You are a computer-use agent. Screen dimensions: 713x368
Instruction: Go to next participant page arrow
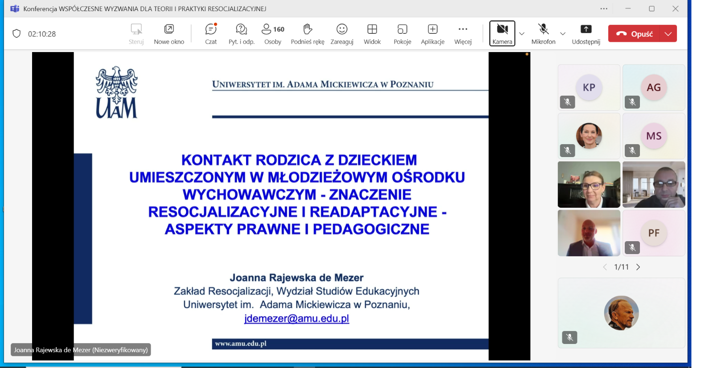tap(638, 267)
